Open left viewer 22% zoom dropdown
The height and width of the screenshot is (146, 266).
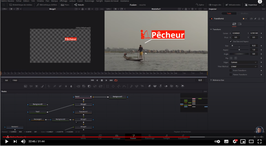coord(5,9)
